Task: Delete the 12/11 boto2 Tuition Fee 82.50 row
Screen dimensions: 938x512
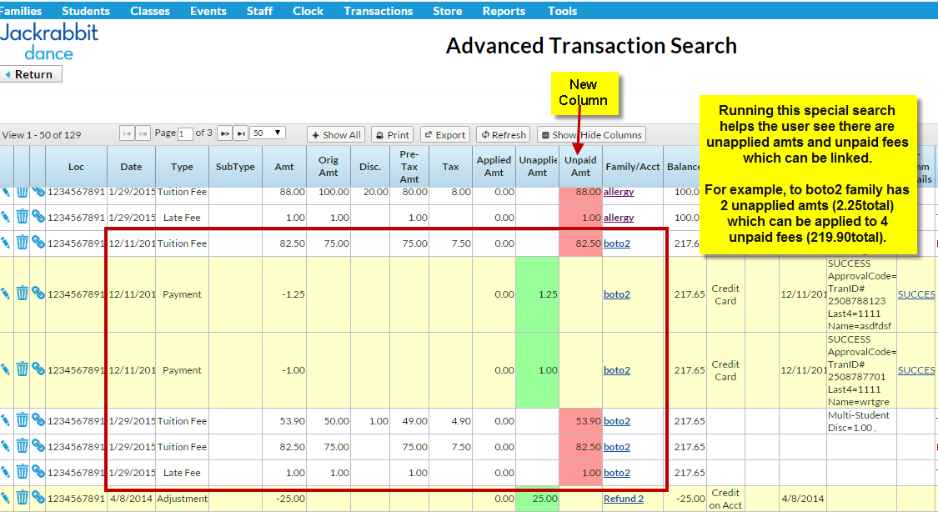Action: (23, 243)
